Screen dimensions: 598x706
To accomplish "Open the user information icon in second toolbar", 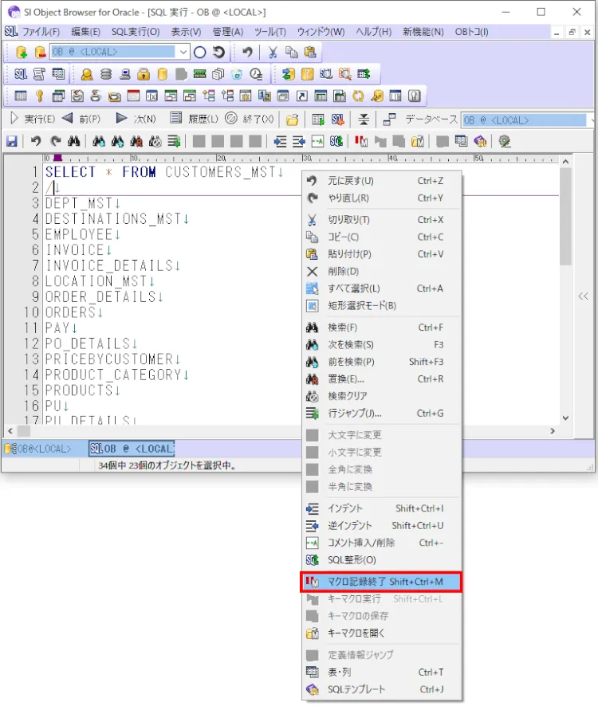I will 87,74.
